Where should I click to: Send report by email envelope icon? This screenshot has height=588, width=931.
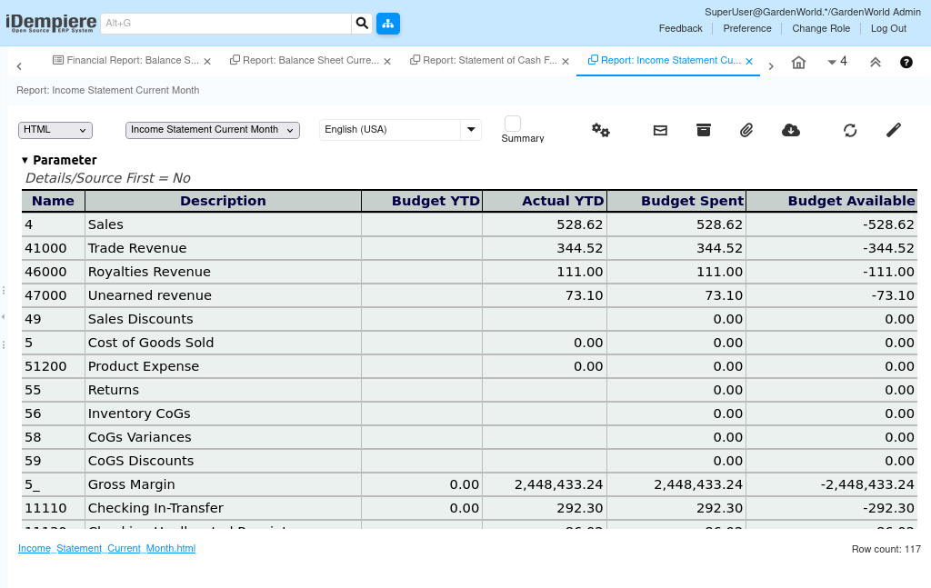[660, 130]
